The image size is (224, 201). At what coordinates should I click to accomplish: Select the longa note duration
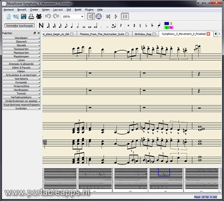(96, 26)
